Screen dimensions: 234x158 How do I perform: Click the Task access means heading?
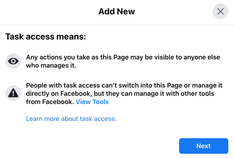(x=46, y=36)
